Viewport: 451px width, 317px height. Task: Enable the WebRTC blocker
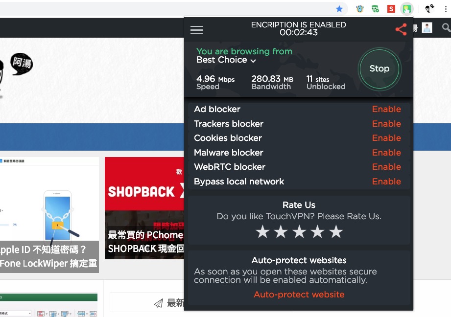click(386, 167)
